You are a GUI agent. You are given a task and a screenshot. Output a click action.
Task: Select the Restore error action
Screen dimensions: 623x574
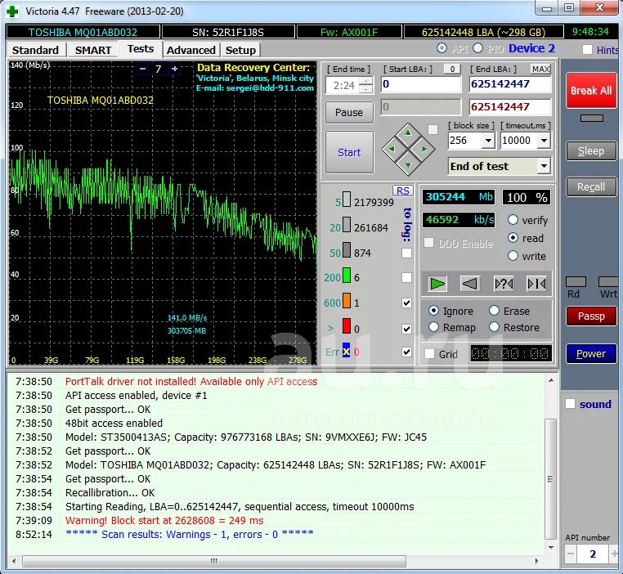(494, 327)
